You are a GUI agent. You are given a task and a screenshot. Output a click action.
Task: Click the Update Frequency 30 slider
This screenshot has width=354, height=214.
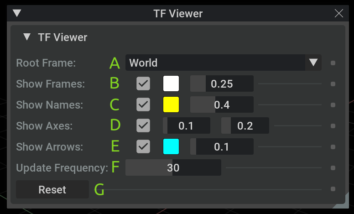point(173,168)
